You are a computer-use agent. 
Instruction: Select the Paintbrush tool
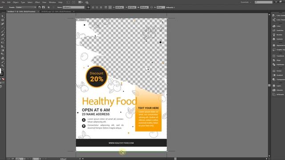click(x=3, y=32)
